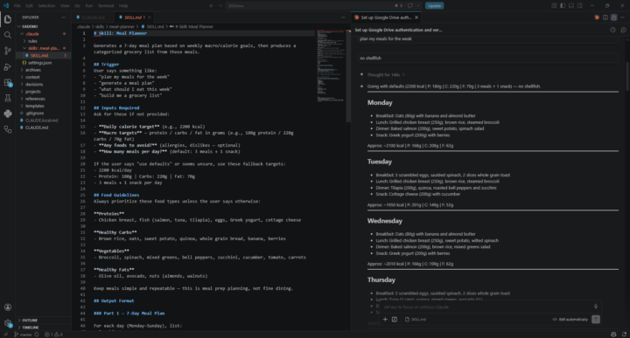
Task: Open the Manage gear icon
Action: [8, 323]
